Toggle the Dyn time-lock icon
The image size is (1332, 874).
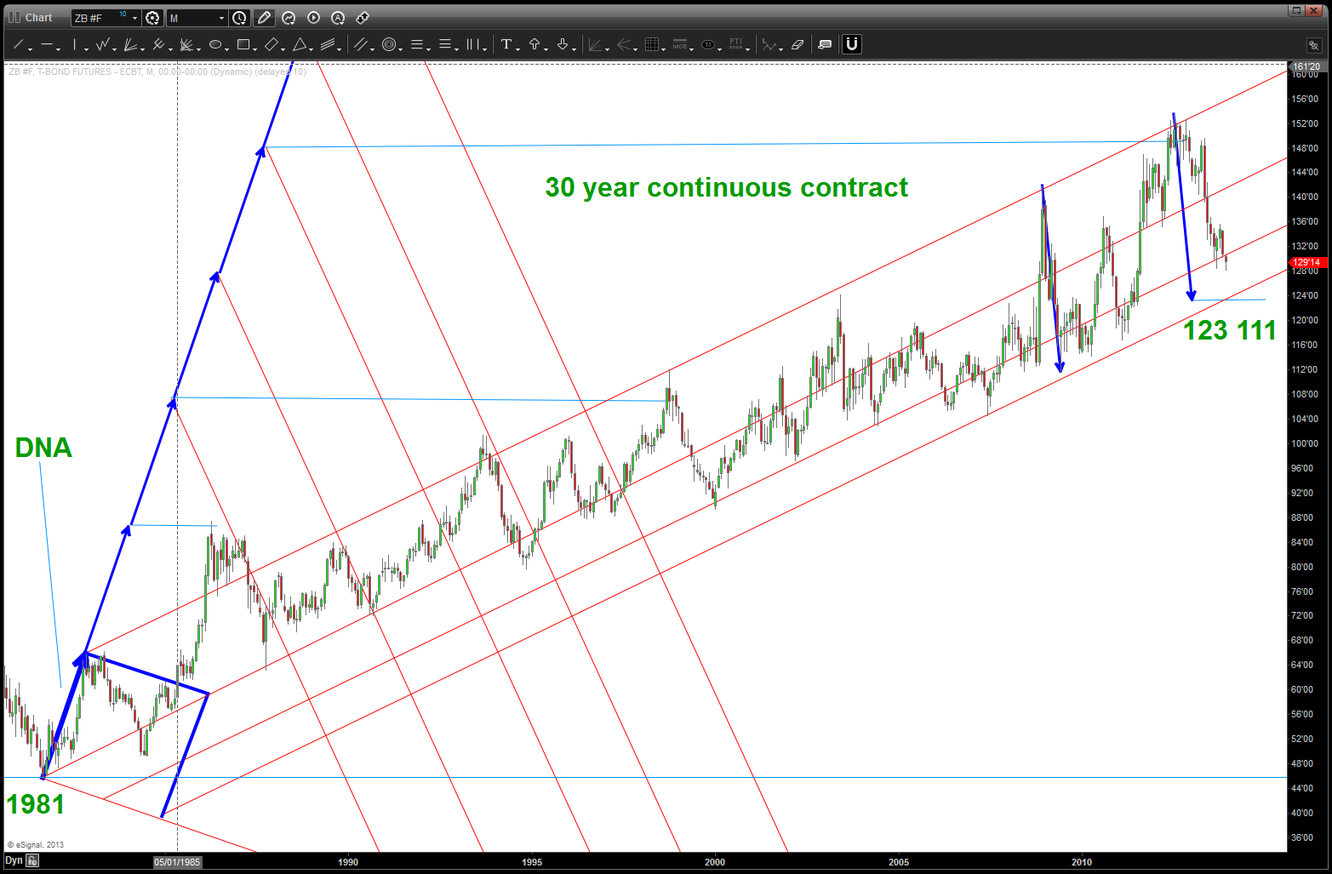tap(32, 861)
